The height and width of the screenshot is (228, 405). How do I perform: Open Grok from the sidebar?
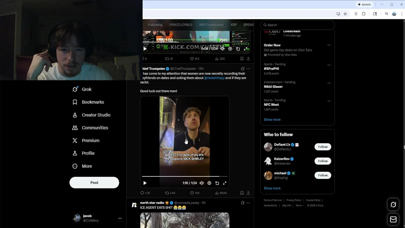pyautogui.click(x=82, y=89)
